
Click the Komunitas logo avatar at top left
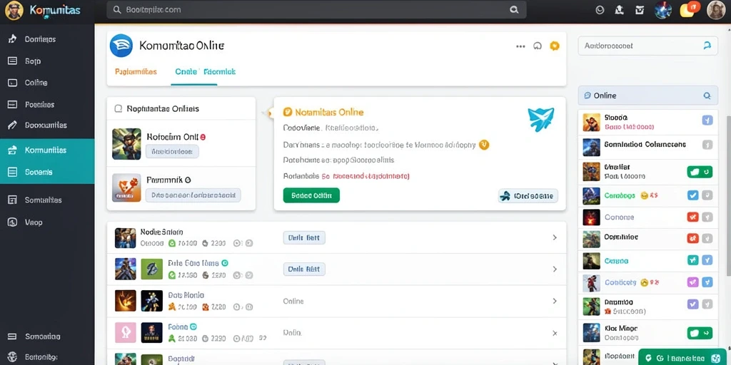14,10
